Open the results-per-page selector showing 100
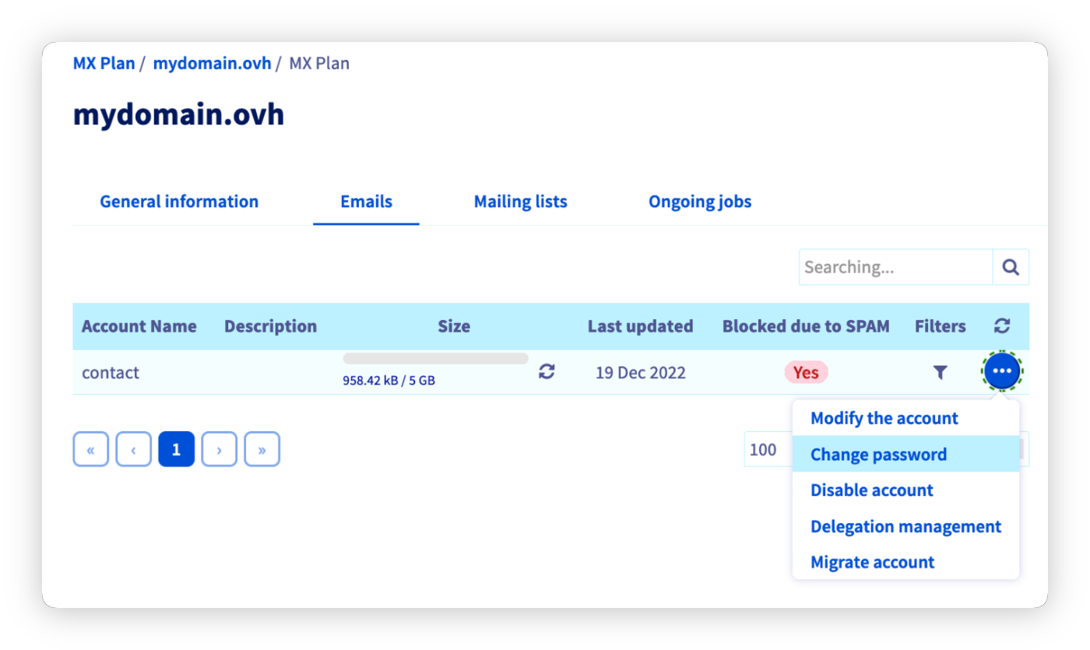This screenshot has height=650, width=1090. pyautogui.click(x=763, y=449)
